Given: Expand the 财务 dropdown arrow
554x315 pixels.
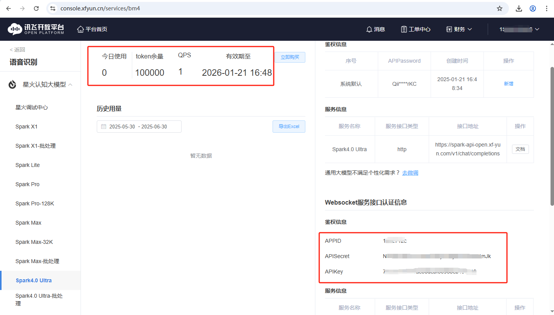Looking at the screenshot, I should (x=470, y=29).
